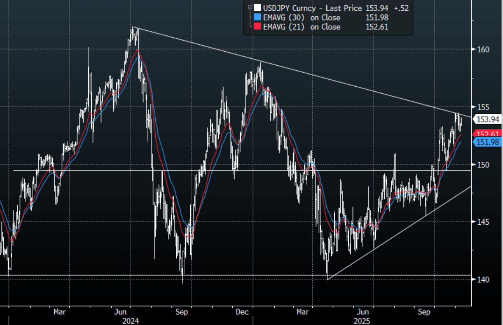
Task: Collapse the legend box expander
Action: click(x=250, y=7)
